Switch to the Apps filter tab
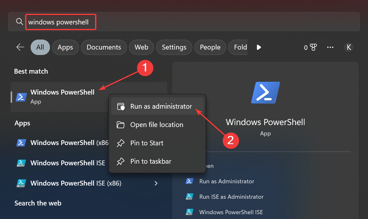 pos(65,47)
